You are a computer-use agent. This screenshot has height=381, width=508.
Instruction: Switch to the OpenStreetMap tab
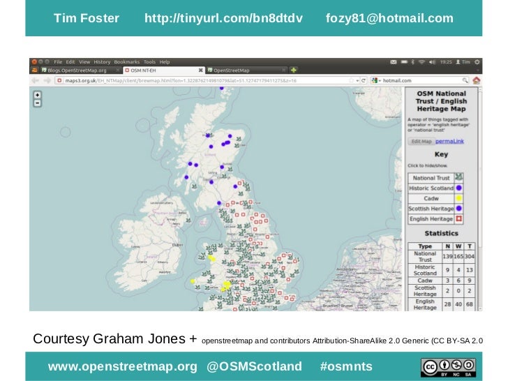click(x=246, y=70)
